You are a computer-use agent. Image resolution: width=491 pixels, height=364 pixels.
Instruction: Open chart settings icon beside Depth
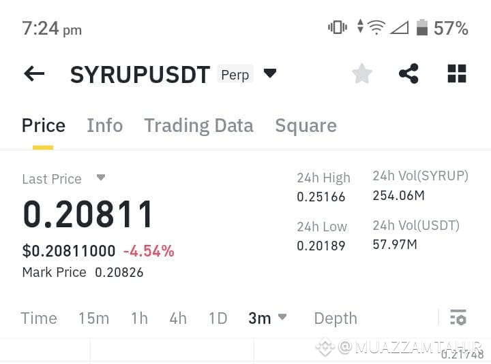[x=458, y=318]
